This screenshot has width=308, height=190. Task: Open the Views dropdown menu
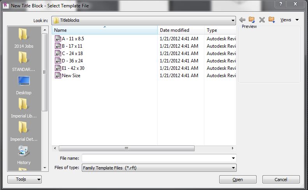[290, 20]
